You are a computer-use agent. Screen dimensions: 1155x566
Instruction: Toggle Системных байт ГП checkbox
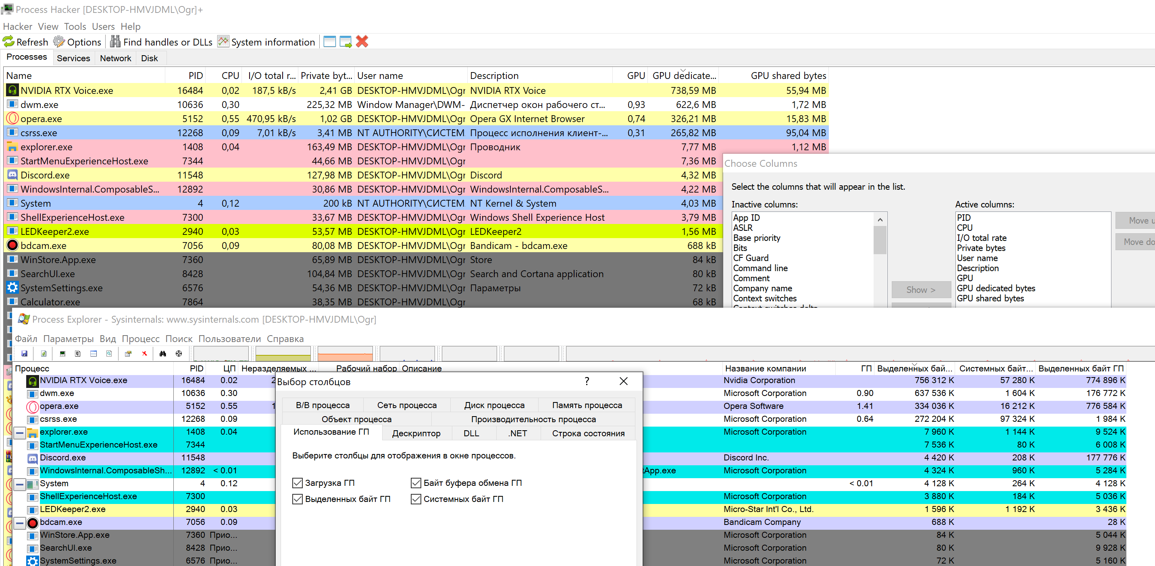pyautogui.click(x=416, y=499)
